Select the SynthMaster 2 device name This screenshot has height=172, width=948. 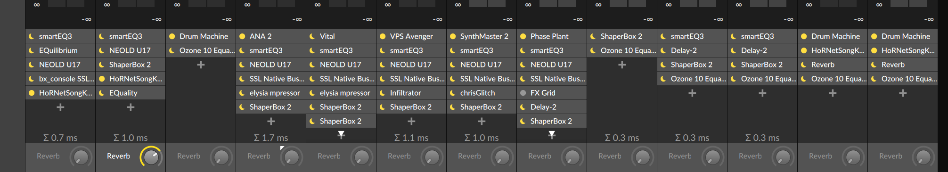[484, 36]
